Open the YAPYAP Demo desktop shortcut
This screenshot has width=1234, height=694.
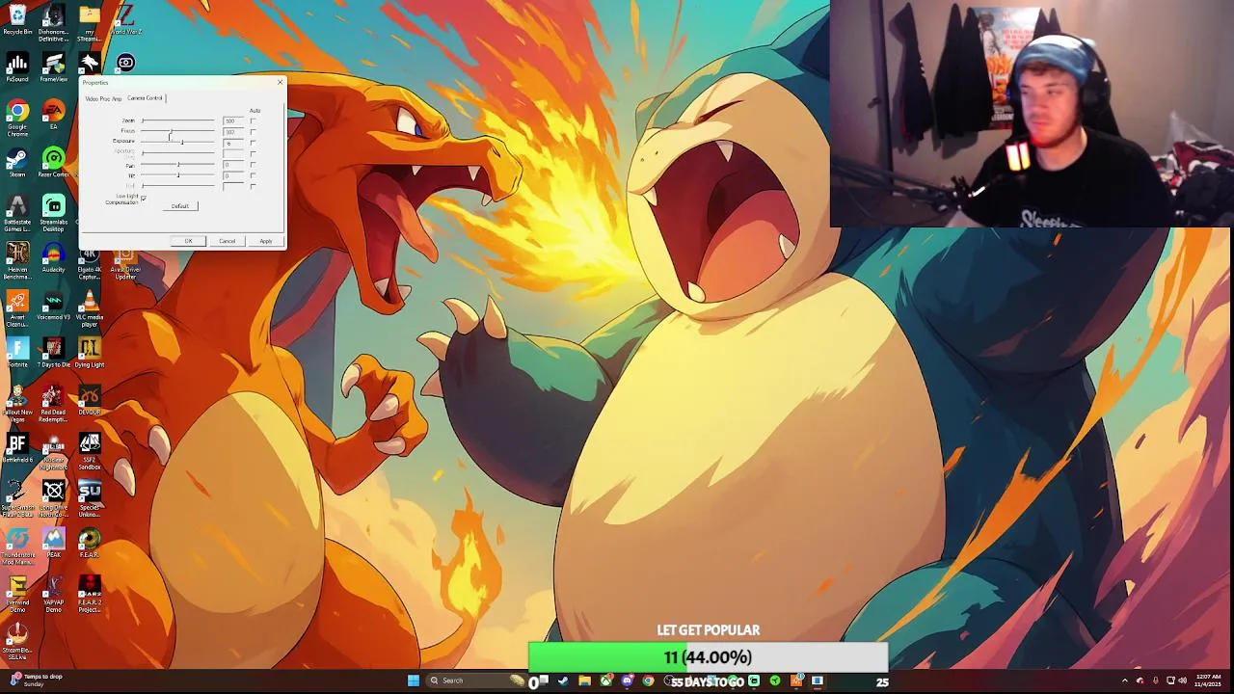[x=54, y=592]
